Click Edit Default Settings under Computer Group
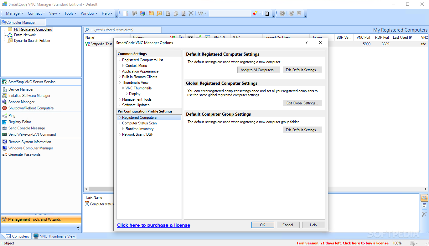This screenshot has height=246, width=429. (302, 130)
